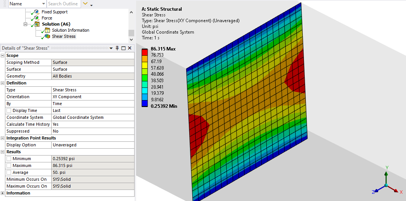
Task: Click the Search Outline field
Action: 63,4
